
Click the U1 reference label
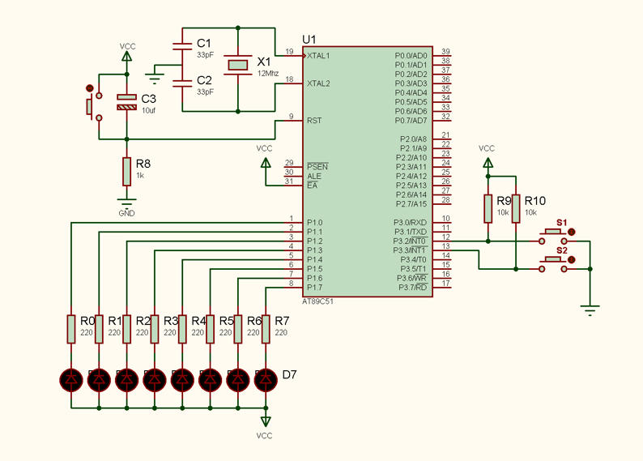coord(309,40)
